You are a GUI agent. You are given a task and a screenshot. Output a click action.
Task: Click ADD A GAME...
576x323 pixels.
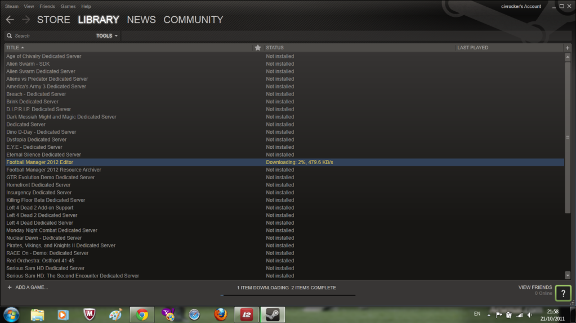[x=32, y=288]
